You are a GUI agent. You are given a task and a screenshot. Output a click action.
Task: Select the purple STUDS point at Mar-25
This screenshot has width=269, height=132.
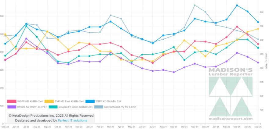pyautogui.click(x=237, y=53)
